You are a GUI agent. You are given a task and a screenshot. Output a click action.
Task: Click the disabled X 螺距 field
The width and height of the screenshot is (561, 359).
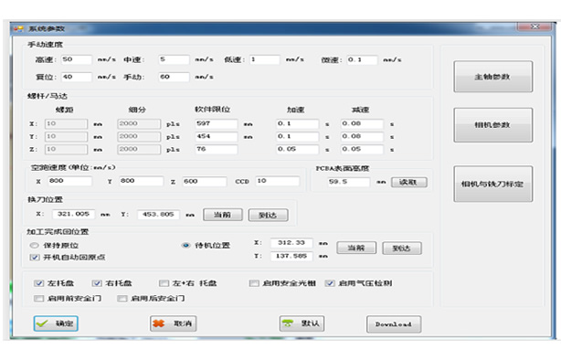66,124
